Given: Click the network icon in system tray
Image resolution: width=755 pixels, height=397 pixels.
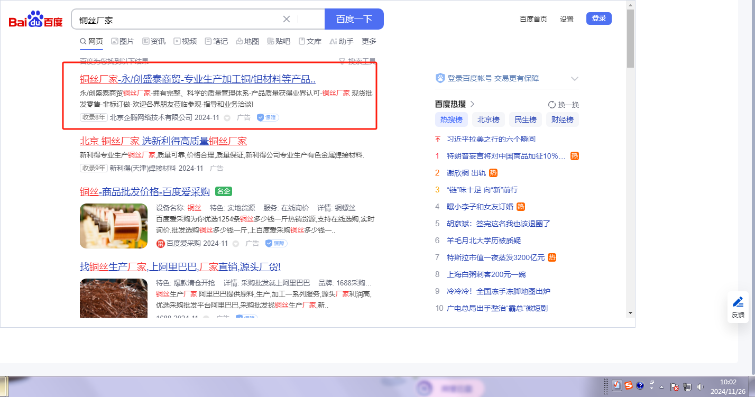Looking at the screenshot, I should (687, 387).
